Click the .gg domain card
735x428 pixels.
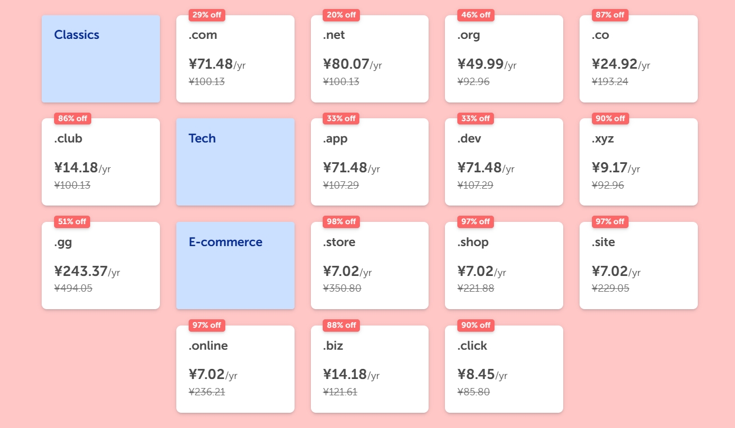click(100, 266)
